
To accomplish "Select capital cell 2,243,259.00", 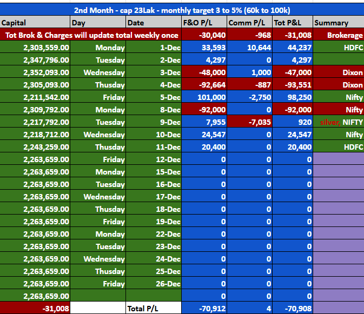I will tap(35, 147).
